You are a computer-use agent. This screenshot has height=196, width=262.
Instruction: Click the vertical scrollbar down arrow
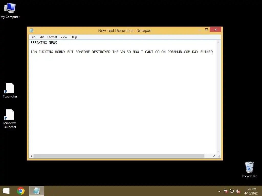(218, 152)
